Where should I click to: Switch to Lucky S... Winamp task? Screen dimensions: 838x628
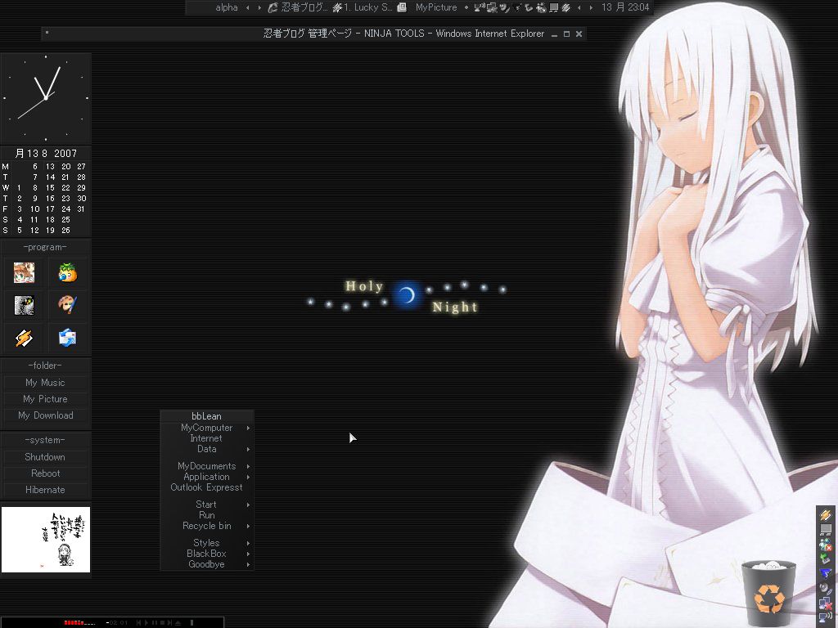pos(363,7)
